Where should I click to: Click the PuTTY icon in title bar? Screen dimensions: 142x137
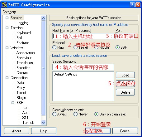[4, 5]
